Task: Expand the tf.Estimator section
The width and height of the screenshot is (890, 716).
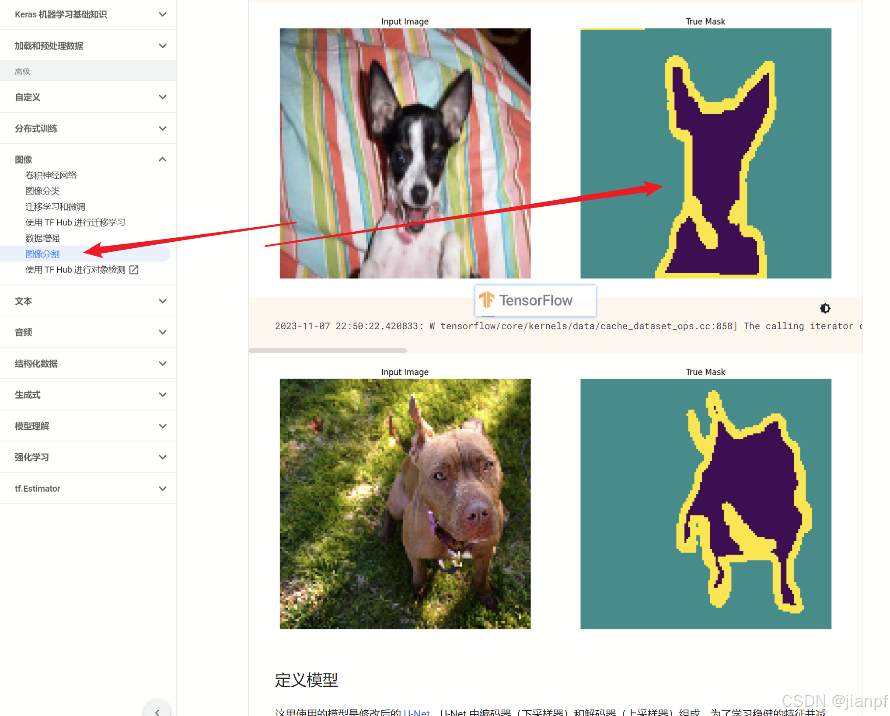Action: pos(162,489)
